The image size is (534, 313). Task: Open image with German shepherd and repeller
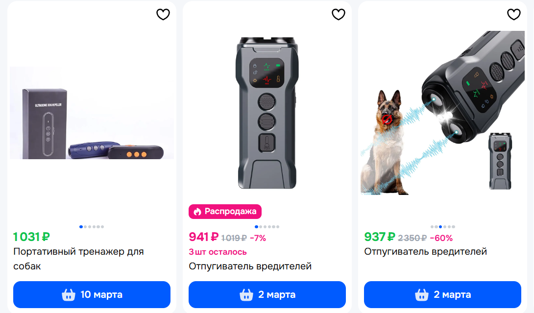click(x=442, y=113)
